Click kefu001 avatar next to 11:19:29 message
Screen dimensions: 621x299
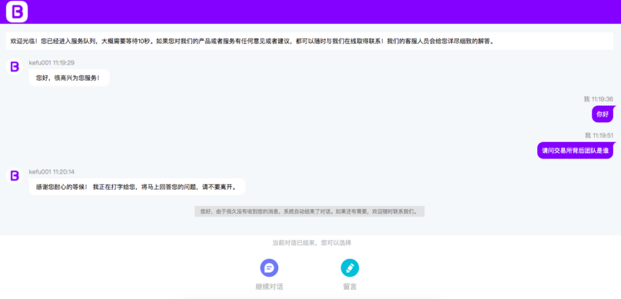click(x=14, y=67)
